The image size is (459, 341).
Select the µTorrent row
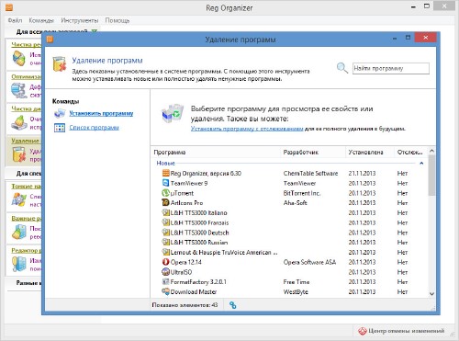tap(289, 193)
